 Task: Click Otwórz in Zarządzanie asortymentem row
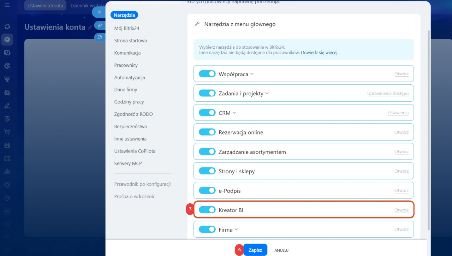[x=402, y=152]
